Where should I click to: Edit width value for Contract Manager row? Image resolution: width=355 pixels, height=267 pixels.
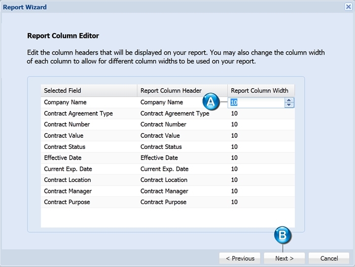pos(261,191)
